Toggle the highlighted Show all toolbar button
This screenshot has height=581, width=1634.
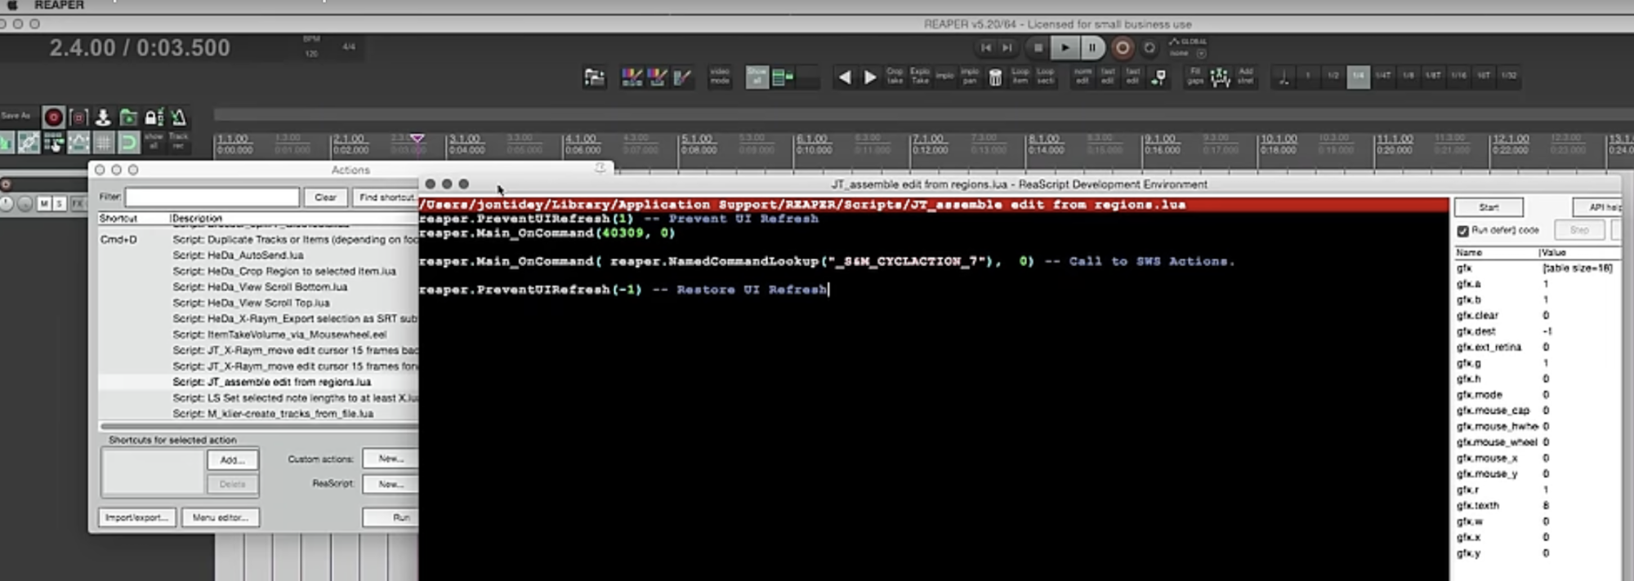(x=757, y=78)
